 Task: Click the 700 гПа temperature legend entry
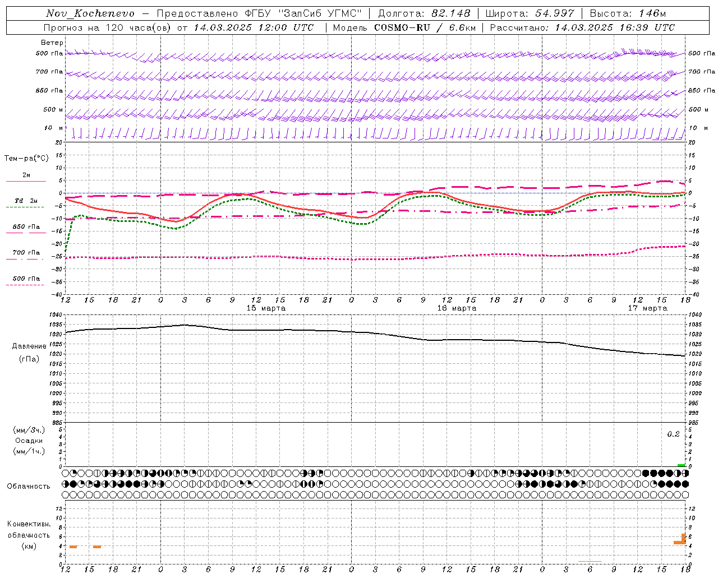click(26, 253)
